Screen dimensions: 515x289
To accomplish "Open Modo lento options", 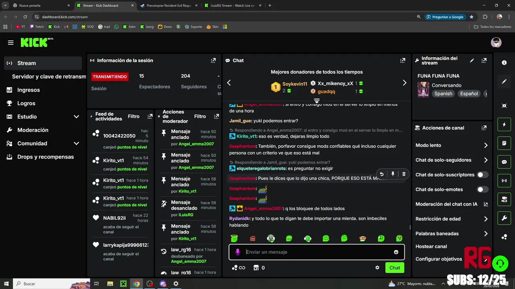I will [x=452, y=145].
